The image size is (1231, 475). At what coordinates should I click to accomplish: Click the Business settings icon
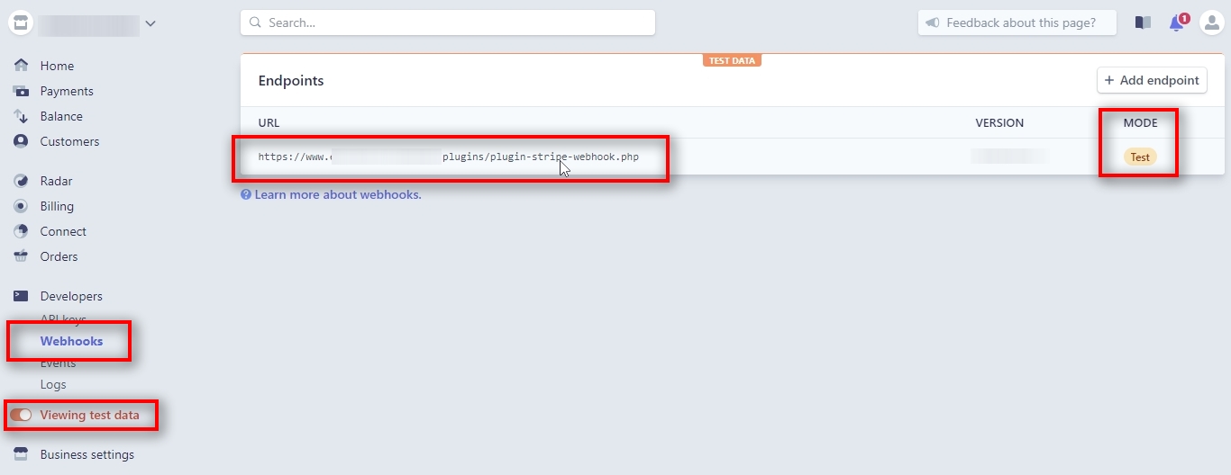pos(21,454)
